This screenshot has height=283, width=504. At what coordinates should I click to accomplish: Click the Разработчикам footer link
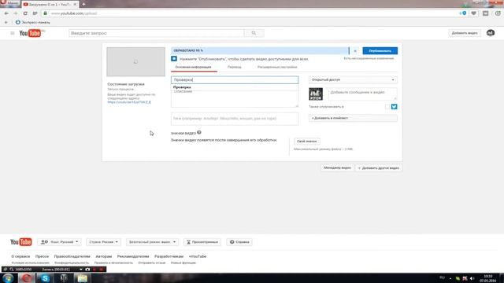(x=169, y=256)
